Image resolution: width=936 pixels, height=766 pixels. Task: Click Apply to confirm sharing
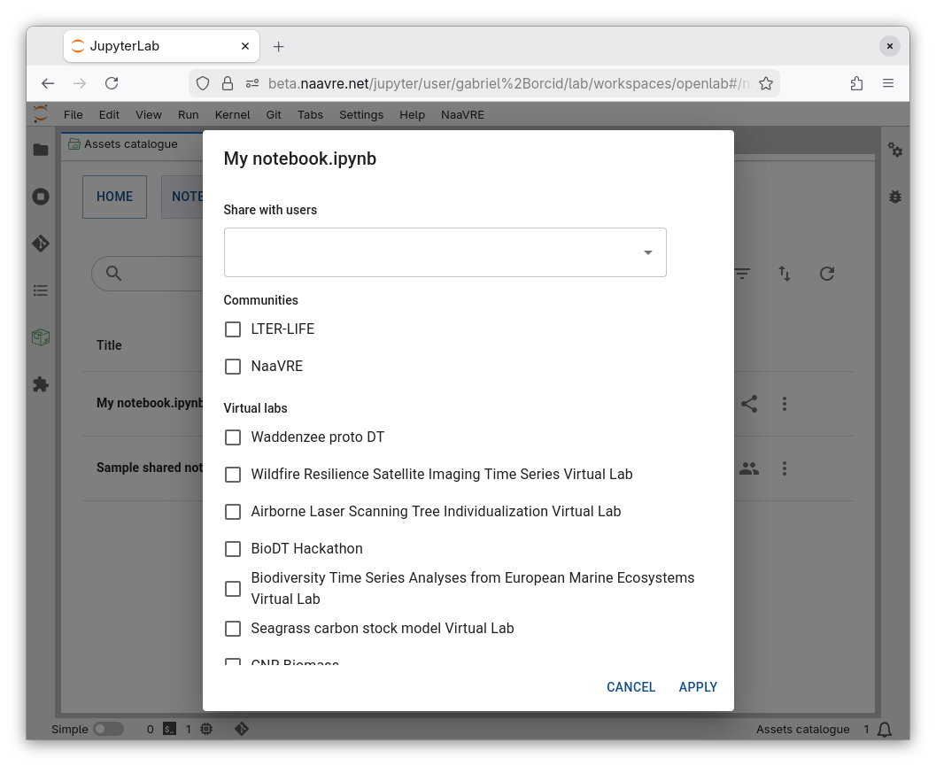(x=698, y=687)
